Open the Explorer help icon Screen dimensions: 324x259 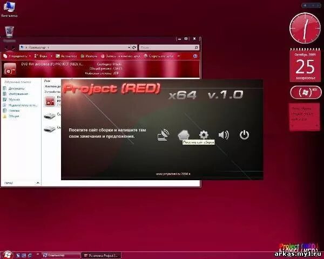[195, 56]
